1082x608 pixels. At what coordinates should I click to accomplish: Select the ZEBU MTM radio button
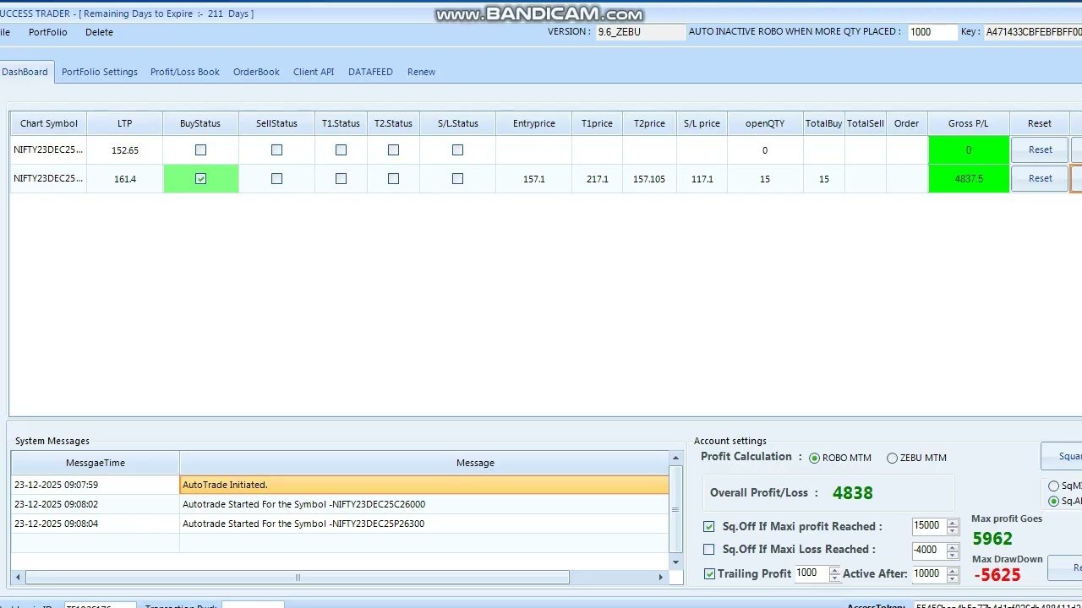point(893,458)
